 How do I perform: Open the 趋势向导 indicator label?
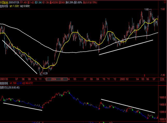coord(4,5)
